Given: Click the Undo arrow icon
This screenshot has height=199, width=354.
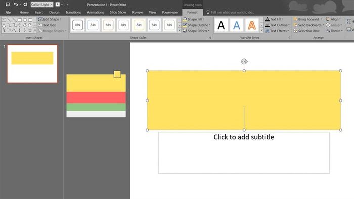Looking at the screenshot, I should click(16, 4).
